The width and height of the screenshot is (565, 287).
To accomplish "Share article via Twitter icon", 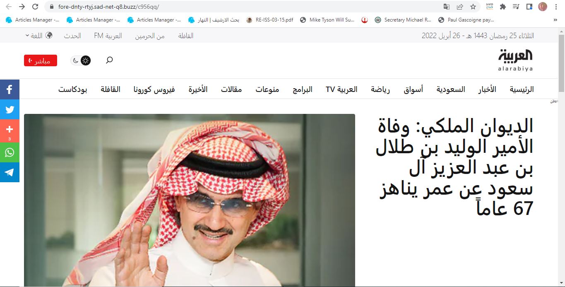I will point(10,110).
